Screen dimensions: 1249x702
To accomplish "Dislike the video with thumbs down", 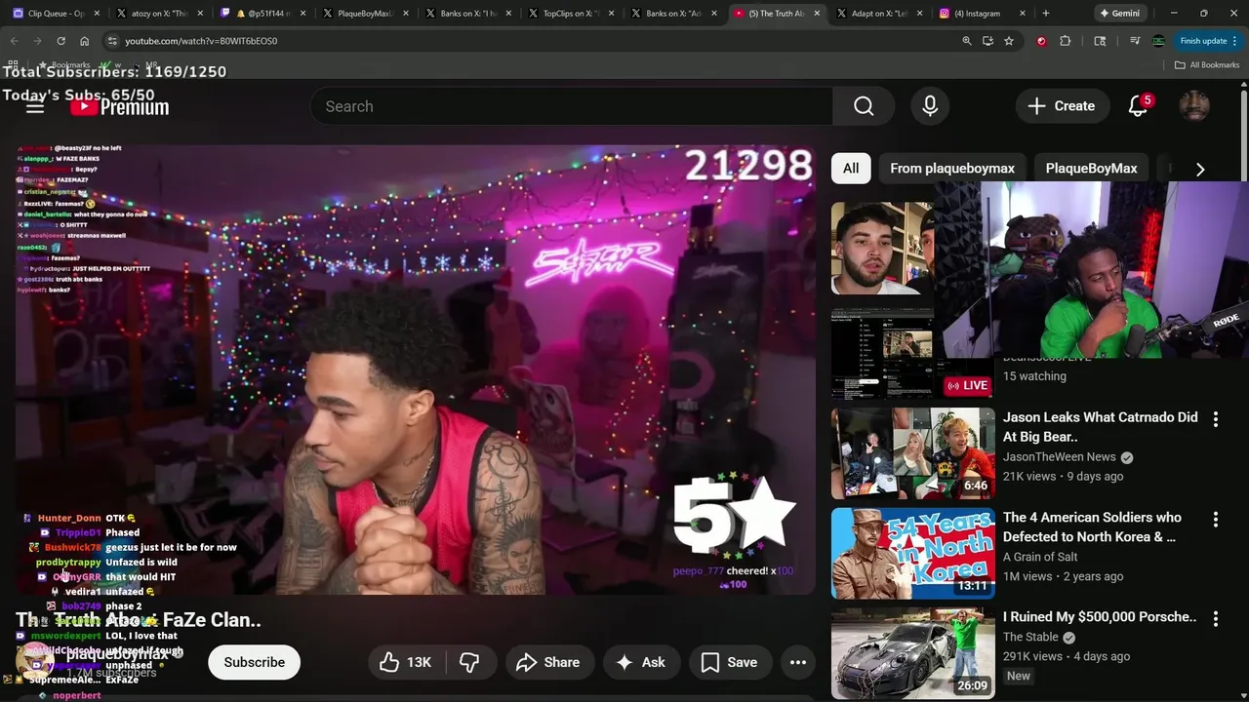I will point(469,662).
